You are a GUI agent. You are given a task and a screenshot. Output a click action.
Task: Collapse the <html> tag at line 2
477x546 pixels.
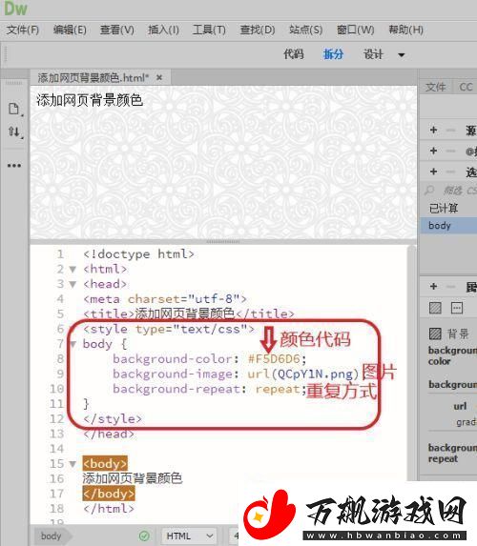tap(73, 269)
